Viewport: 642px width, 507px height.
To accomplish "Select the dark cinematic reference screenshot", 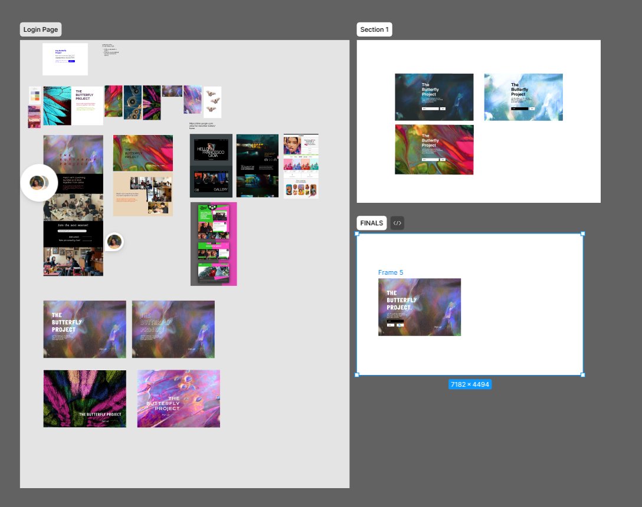I will (x=257, y=166).
